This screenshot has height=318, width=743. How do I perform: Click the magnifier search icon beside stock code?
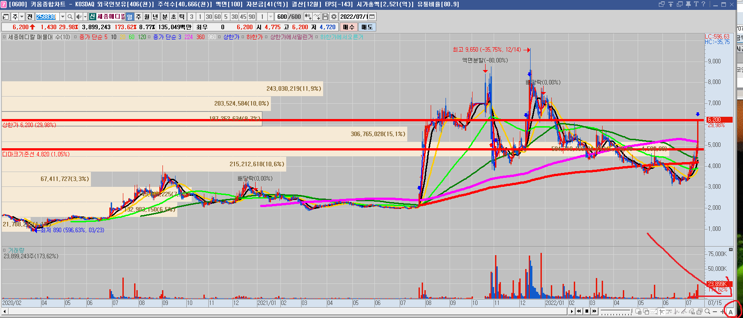[70, 17]
